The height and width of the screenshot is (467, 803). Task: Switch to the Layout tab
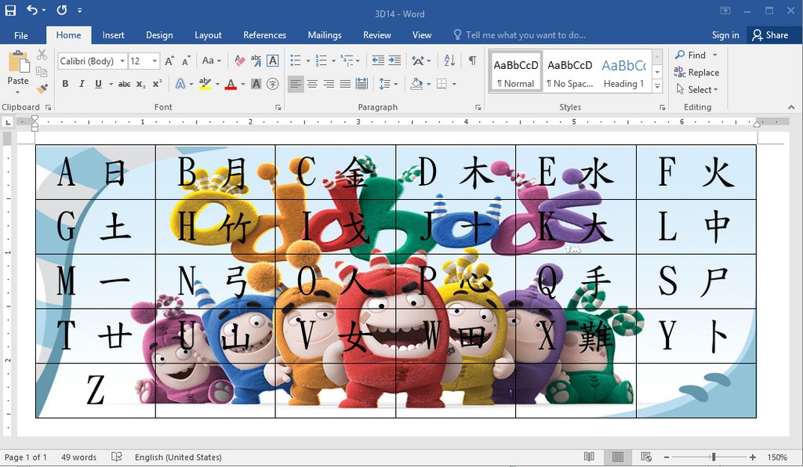tap(208, 34)
